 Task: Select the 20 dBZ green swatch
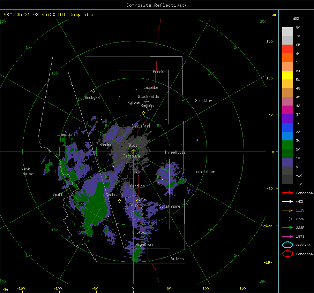287,153
